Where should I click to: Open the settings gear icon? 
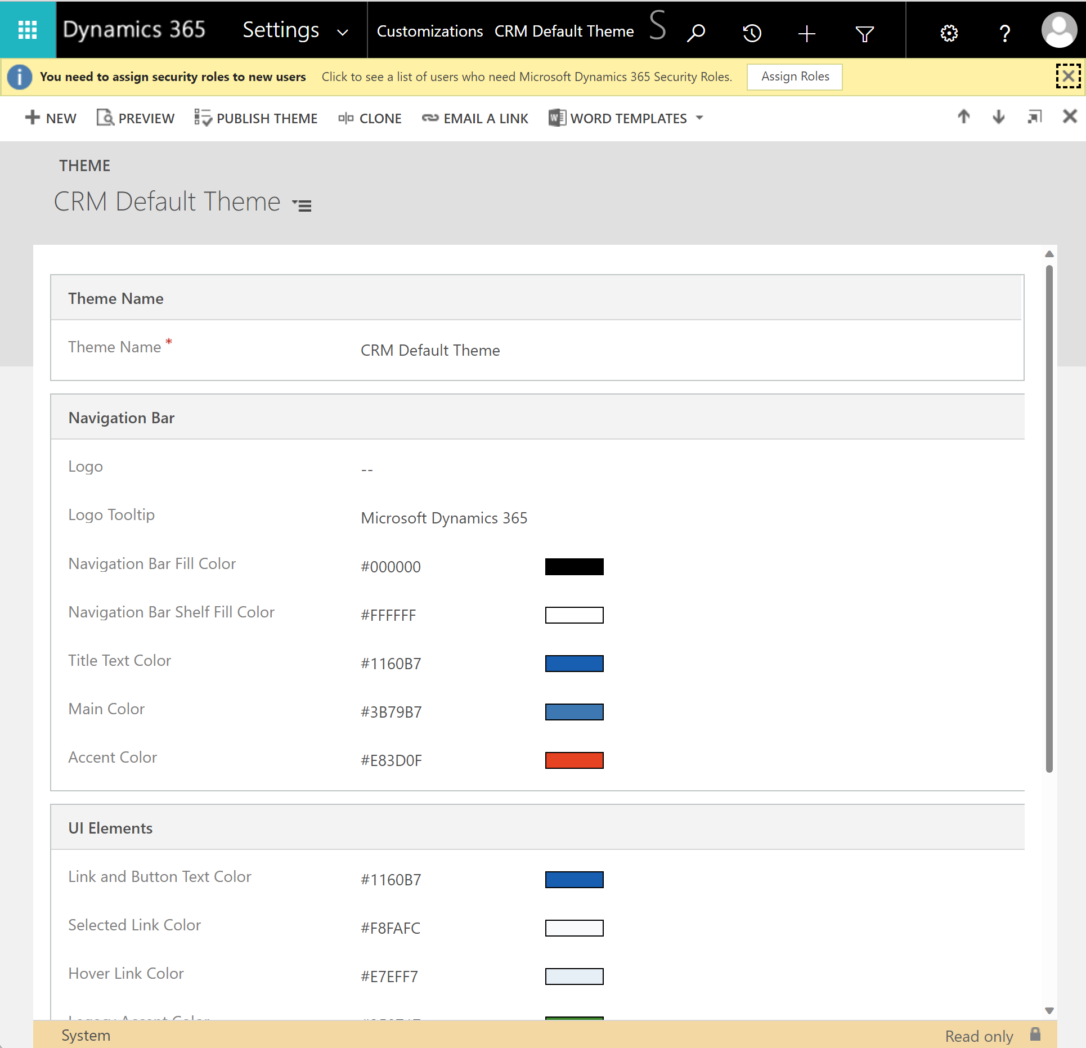[949, 33]
